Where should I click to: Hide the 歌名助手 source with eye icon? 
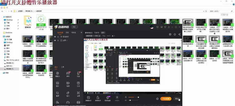[x=55, y=37]
